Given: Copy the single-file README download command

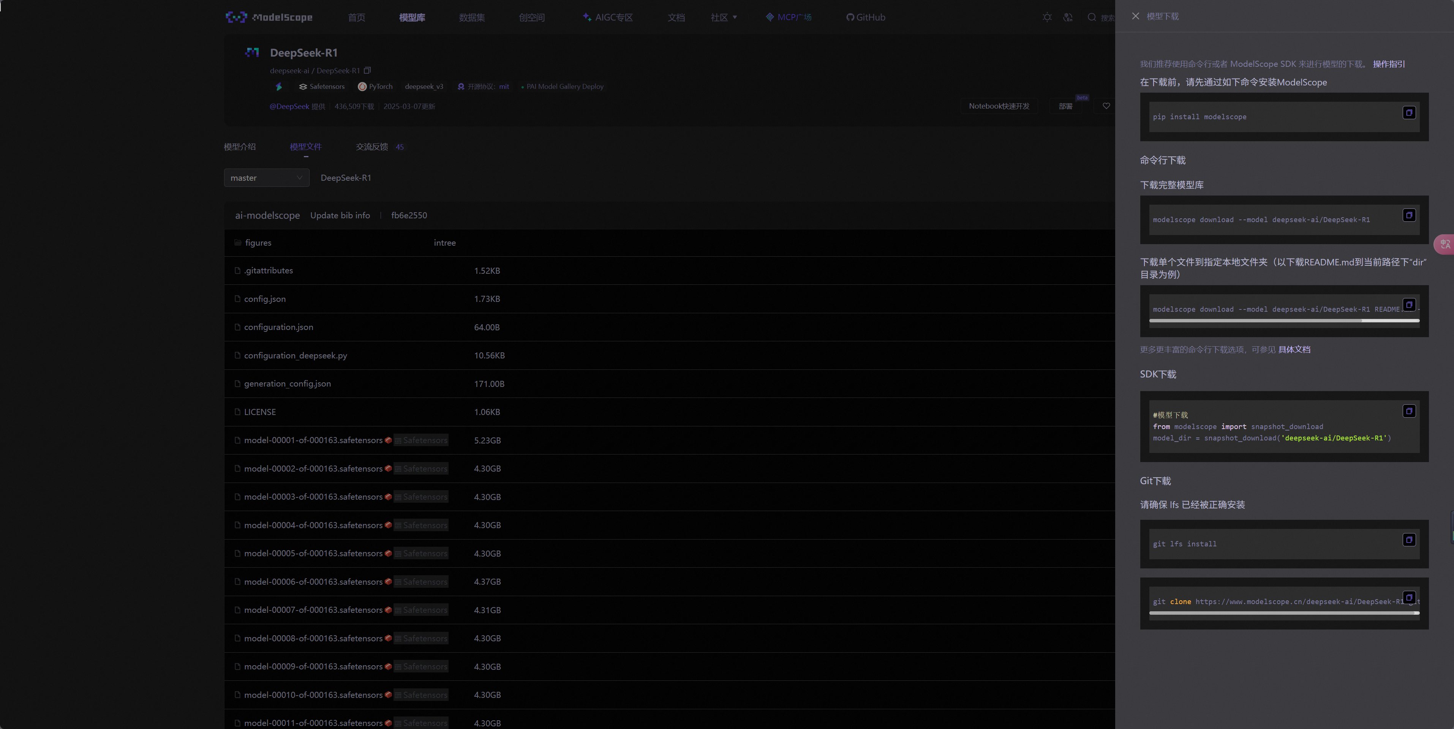Looking at the screenshot, I should 1409,305.
